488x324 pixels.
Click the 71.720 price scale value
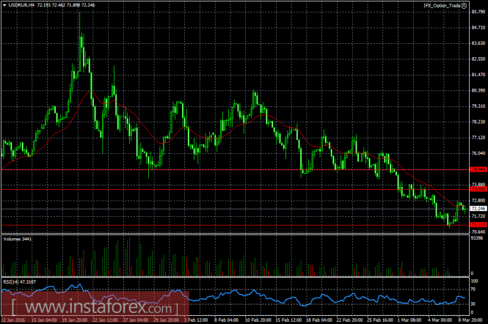(478, 216)
